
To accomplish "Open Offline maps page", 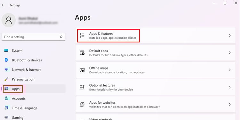I will coord(155,70).
